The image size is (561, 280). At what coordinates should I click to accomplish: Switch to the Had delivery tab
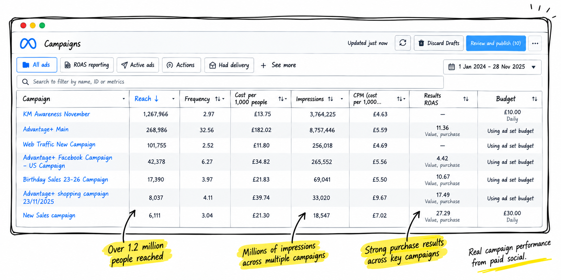coord(229,65)
